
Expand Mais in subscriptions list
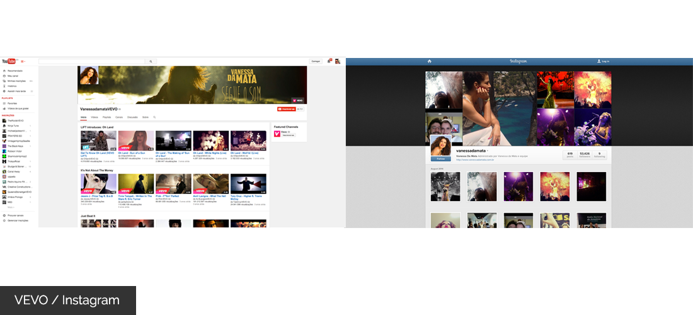point(11,207)
